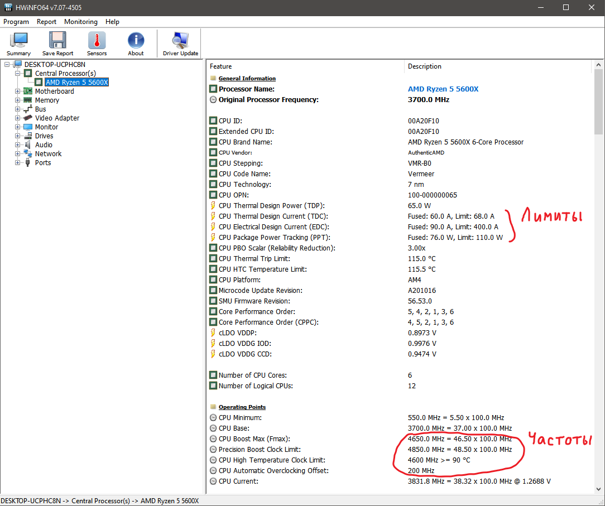Image resolution: width=605 pixels, height=506 pixels.
Task: Click the DESKTOP-UCPHC8N computer icon in tree
Action: (x=18, y=64)
